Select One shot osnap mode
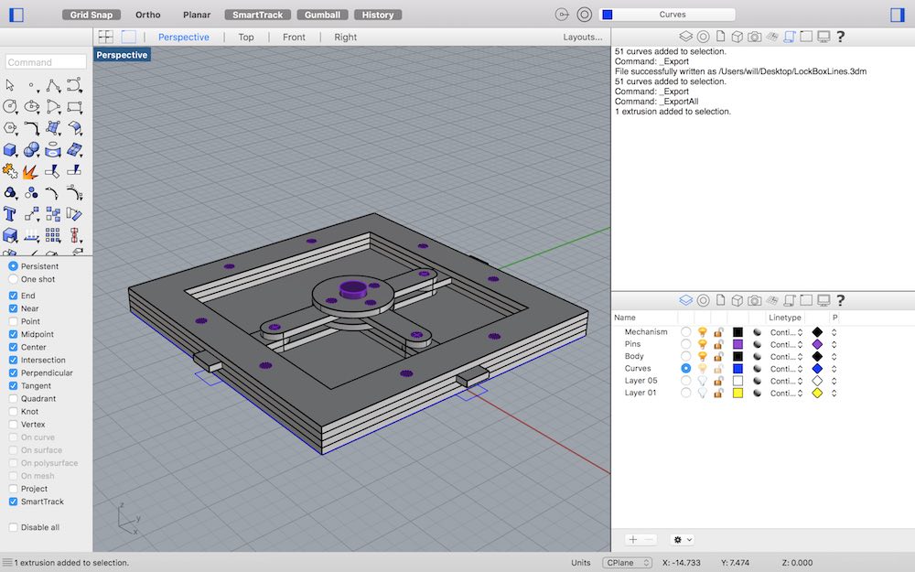This screenshot has width=915, height=572. 13,279
